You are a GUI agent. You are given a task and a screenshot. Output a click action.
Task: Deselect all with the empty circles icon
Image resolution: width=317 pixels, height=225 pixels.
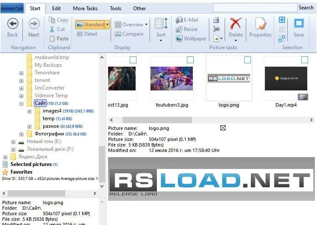(x=282, y=29)
